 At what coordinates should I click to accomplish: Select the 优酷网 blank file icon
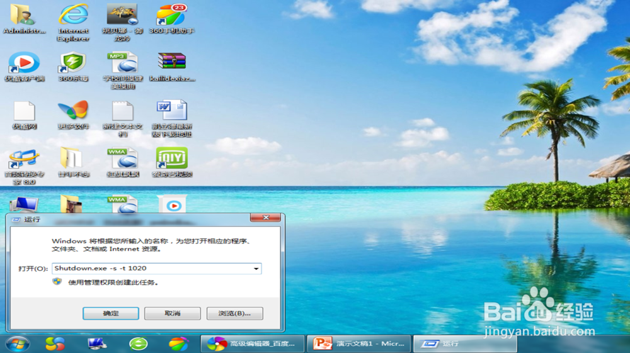coord(25,115)
